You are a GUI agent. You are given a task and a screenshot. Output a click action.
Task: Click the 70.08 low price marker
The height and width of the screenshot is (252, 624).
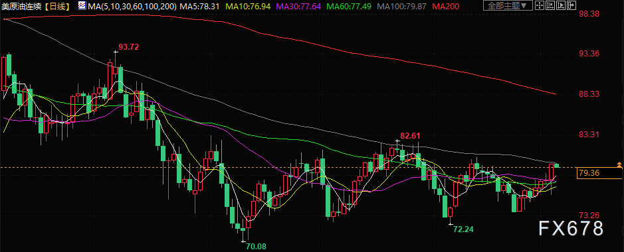click(x=256, y=247)
